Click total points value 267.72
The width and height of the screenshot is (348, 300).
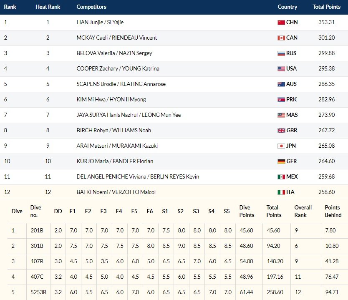(326, 131)
